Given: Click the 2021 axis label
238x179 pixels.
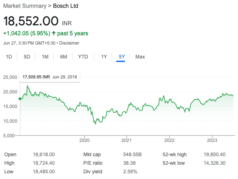Looking at the screenshot, I should (x=126, y=140).
